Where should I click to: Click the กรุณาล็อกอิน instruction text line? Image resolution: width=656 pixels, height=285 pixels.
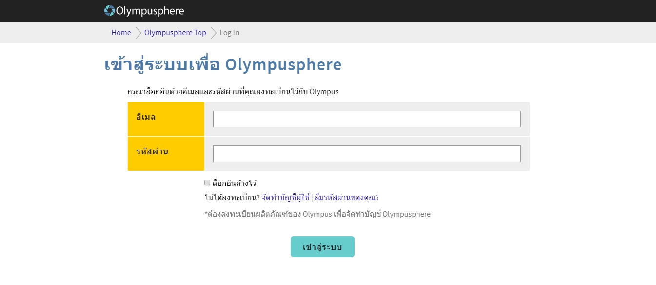pos(233,92)
